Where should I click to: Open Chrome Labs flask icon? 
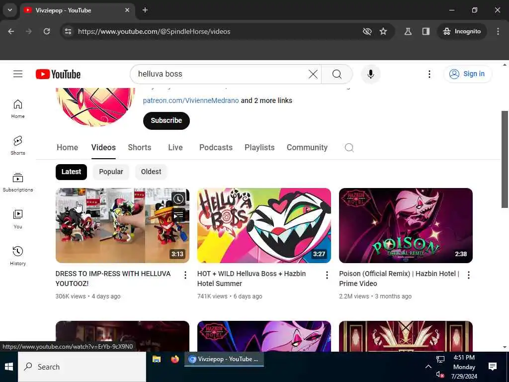pyautogui.click(x=408, y=31)
